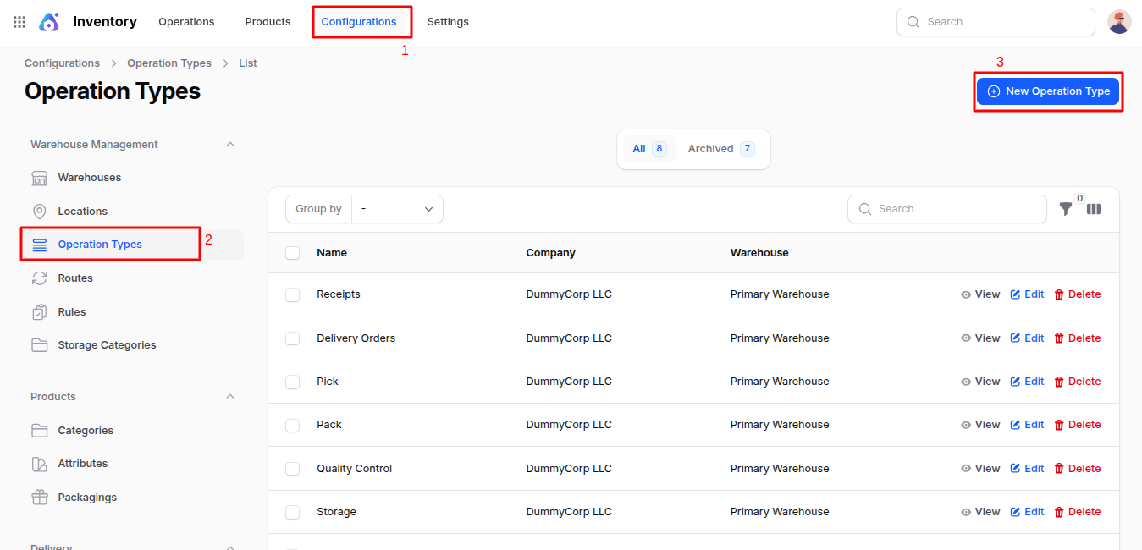Open Routes via its arrows icon
The image size is (1142, 550).
pos(40,278)
